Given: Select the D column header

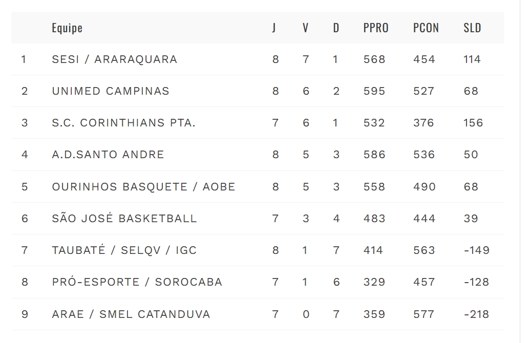Looking at the screenshot, I should 336,28.
